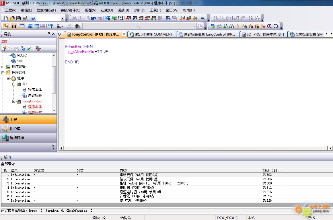Toggle the Output window display button
333x220 pixels.
pyautogui.click(x=22, y=26)
